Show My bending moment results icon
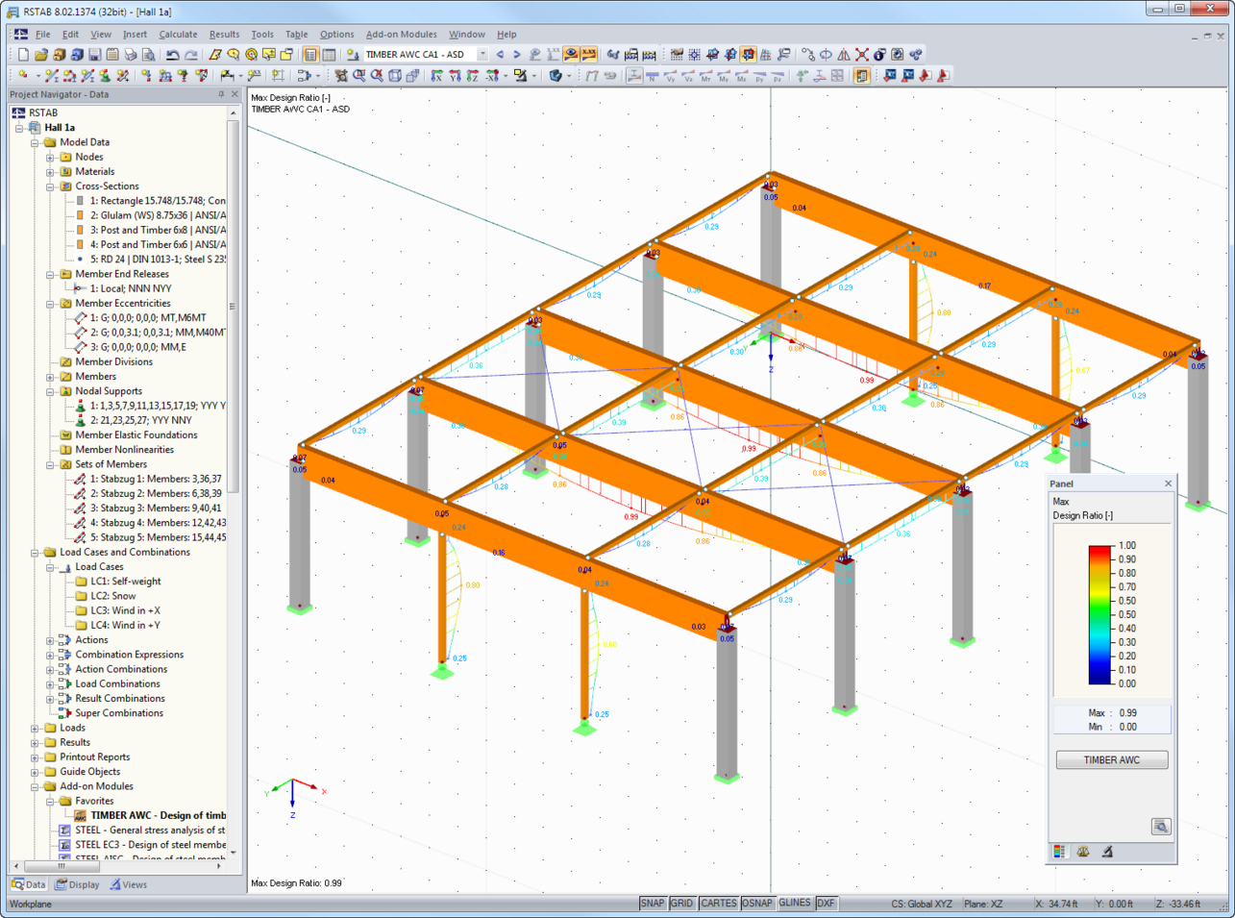Image resolution: width=1235 pixels, height=918 pixels. click(x=724, y=75)
